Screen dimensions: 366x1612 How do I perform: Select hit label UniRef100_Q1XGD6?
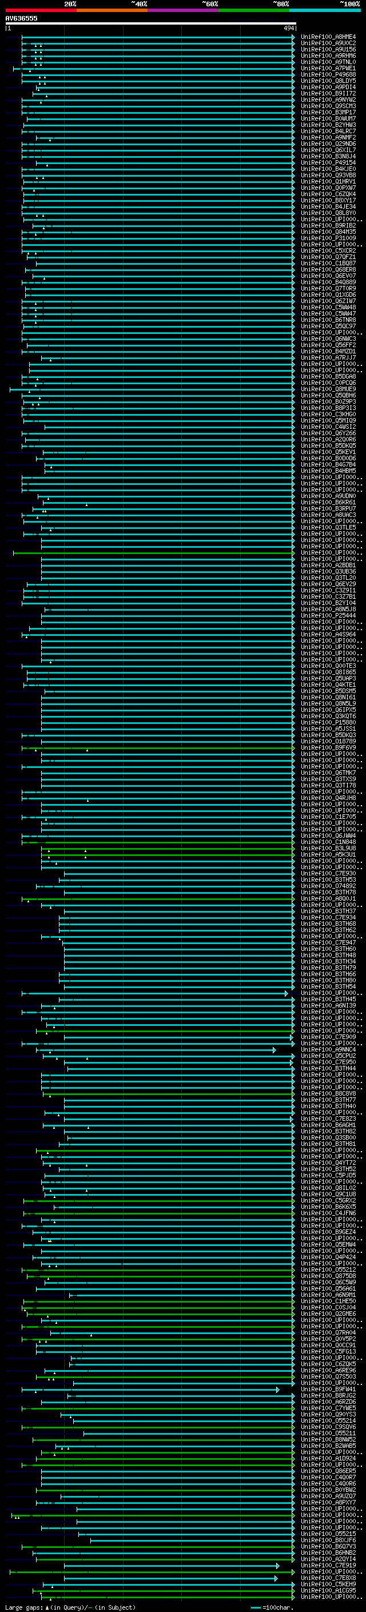pos(328,294)
